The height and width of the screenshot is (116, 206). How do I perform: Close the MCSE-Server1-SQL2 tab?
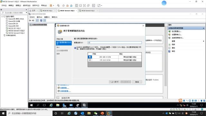click(76, 11)
